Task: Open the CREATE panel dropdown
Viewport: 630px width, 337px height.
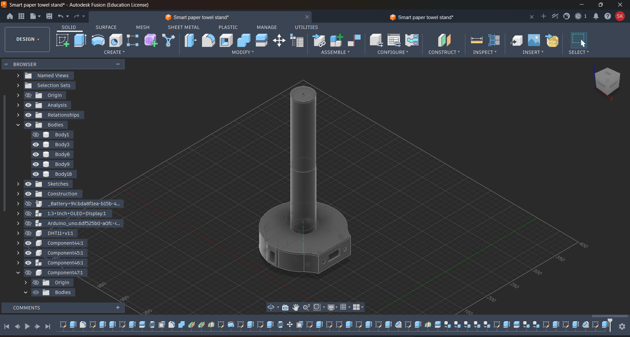Action: (x=114, y=52)
